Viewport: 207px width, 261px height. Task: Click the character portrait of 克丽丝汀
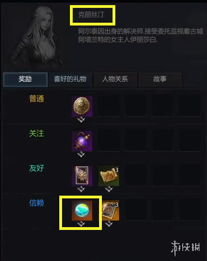(x=36, y=36)
